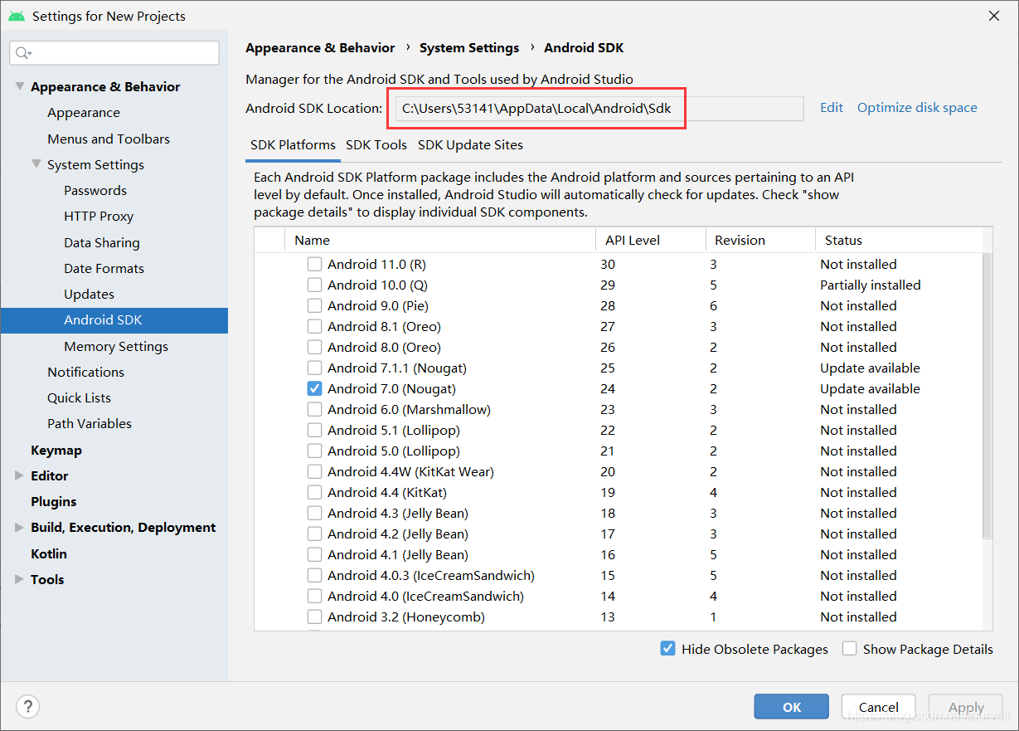Toggle Hide Obsolete Packages checkbox
1019x731 pixels.
(667, 649)
